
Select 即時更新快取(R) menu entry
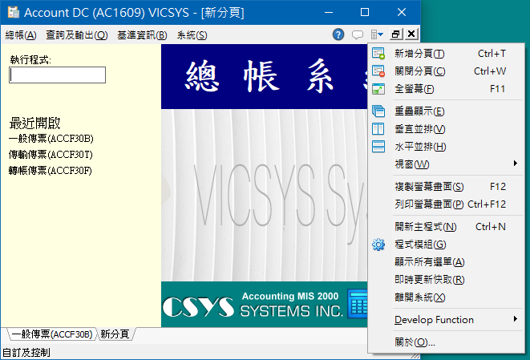point(446,280)
